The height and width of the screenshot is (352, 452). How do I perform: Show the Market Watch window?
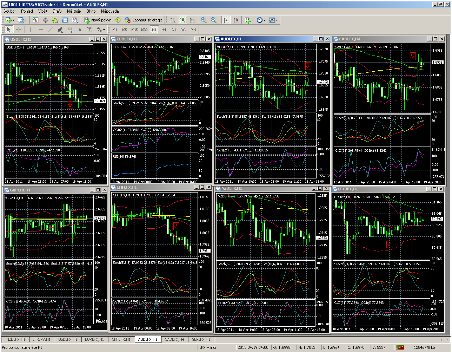35,20
